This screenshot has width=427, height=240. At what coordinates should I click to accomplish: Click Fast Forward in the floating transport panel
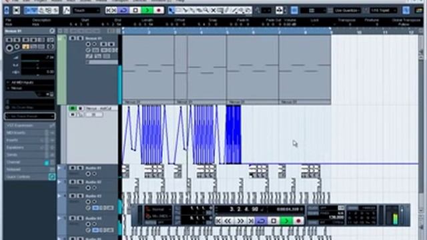pyautogui.click(x=240, y=221)
